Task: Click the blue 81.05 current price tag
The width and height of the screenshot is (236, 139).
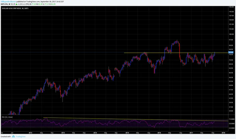Action: pyautogui.click(x=231, y=52)
